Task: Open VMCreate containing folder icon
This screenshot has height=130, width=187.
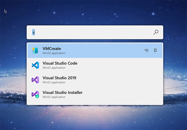Action: pyautogui.click(x=155, y=50)
